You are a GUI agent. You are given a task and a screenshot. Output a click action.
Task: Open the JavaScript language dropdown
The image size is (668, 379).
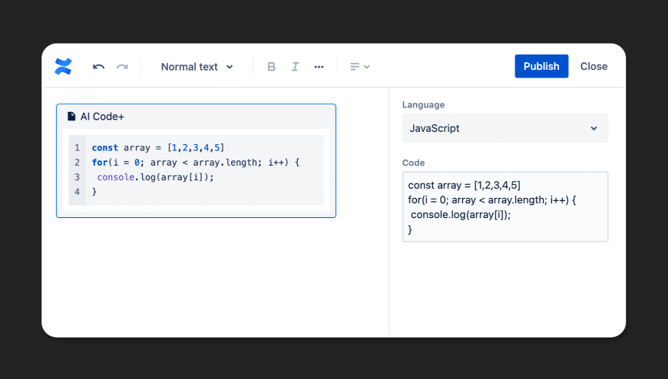point(505,128)
